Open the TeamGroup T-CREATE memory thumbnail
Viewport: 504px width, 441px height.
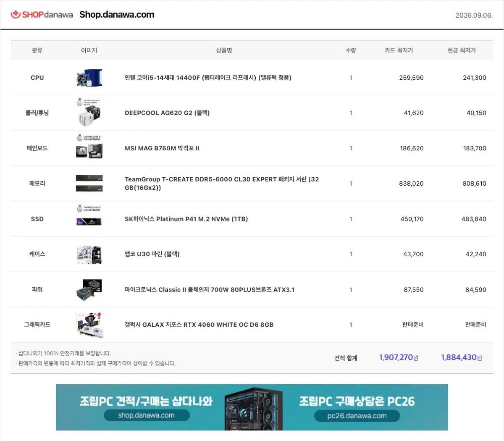[89, 184]
